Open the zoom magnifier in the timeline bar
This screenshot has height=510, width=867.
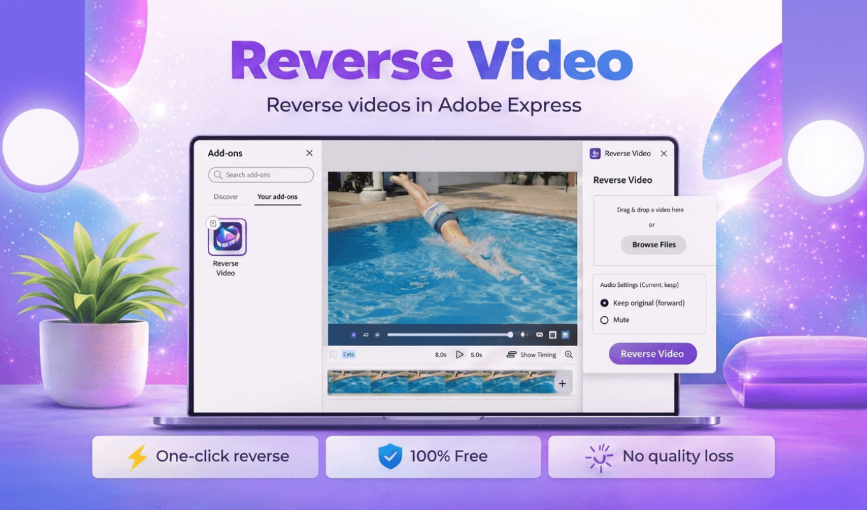[568, 354]
